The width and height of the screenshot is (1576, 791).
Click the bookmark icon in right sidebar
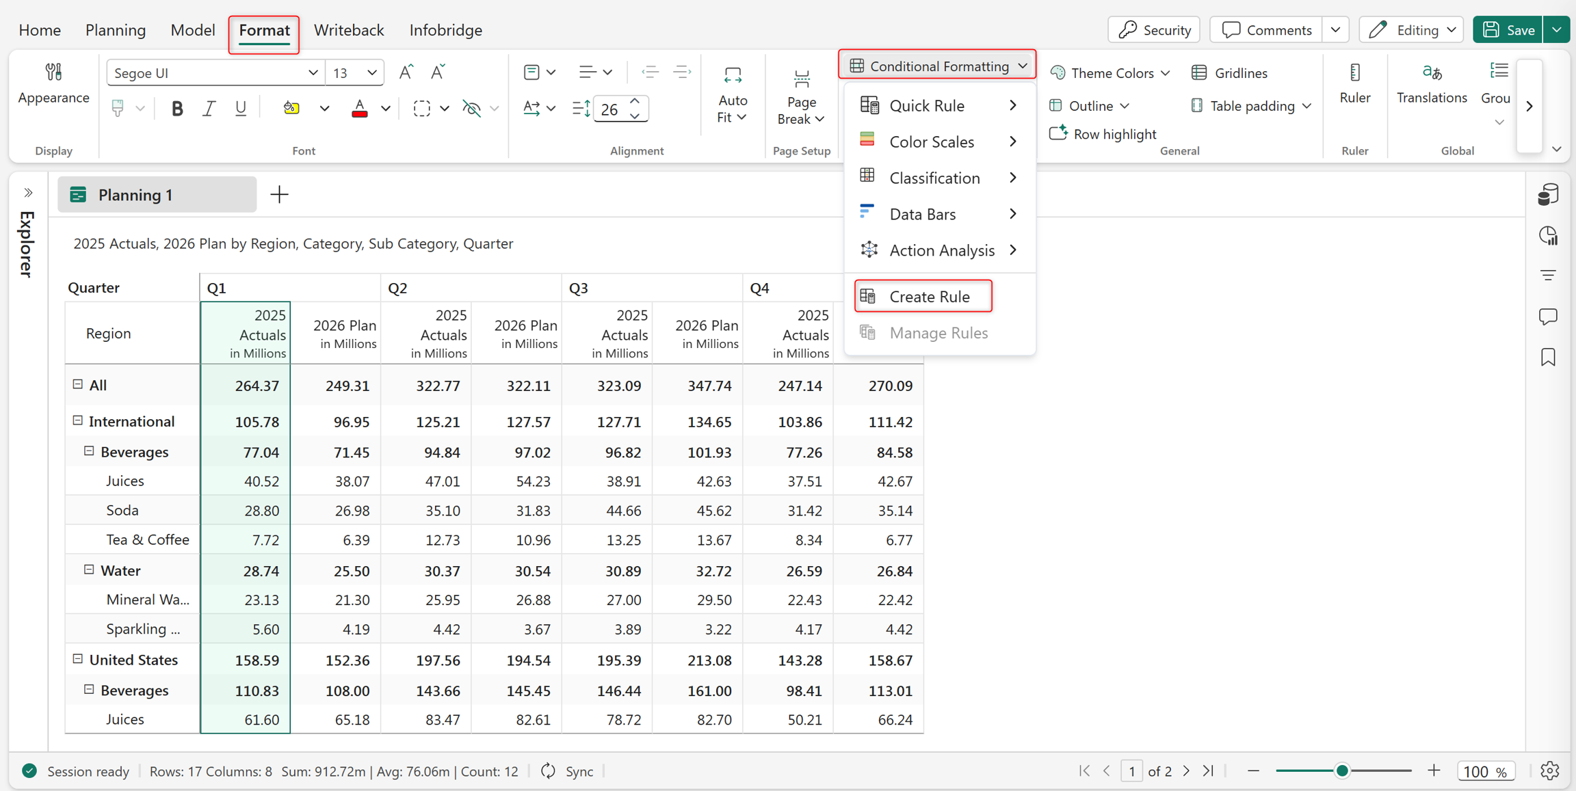[1548, 357]
